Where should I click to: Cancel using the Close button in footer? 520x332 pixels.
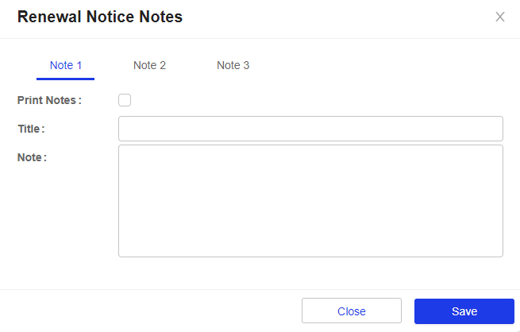coord(351,311)
